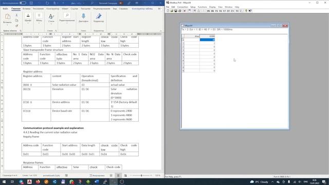Click Save icon in Word title bar
Screen dimensions: 329x185
click(x=31, y=3)
